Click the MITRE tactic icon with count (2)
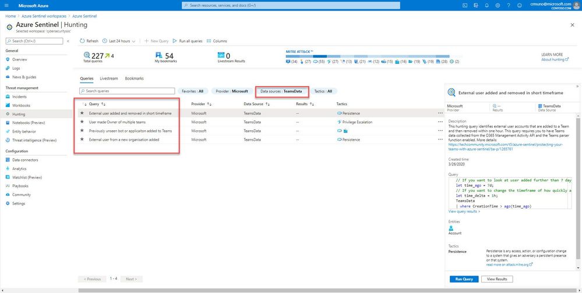This screenshot has height=293, width=582. click(x=452, y=62)
